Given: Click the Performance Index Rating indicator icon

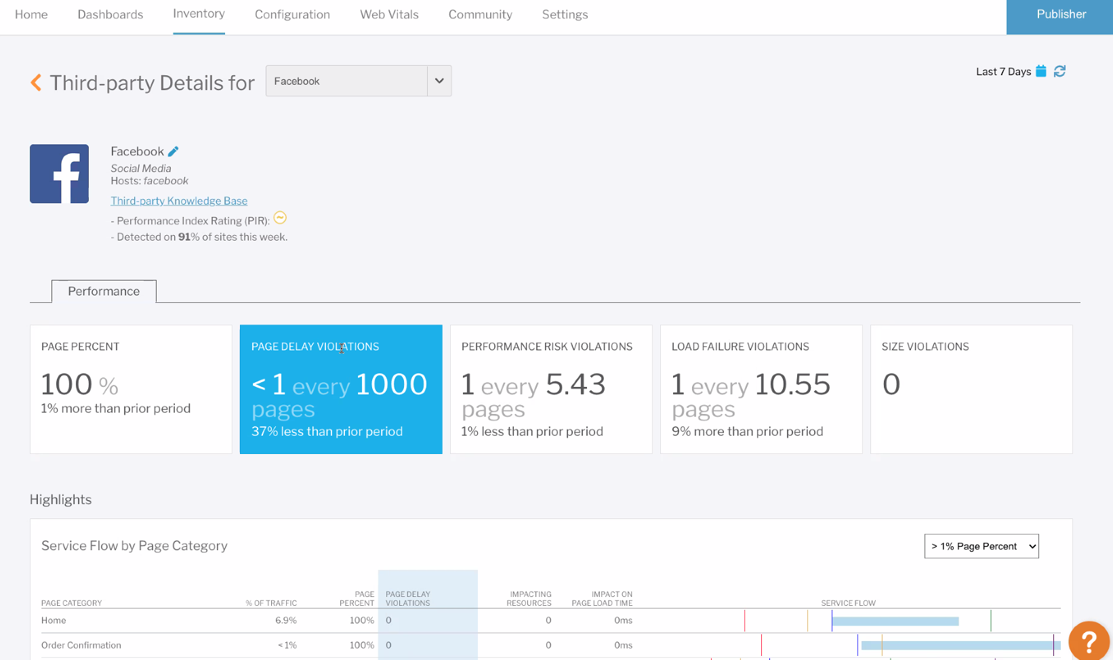Looking at the screenshot, I should tap(280, 218).
